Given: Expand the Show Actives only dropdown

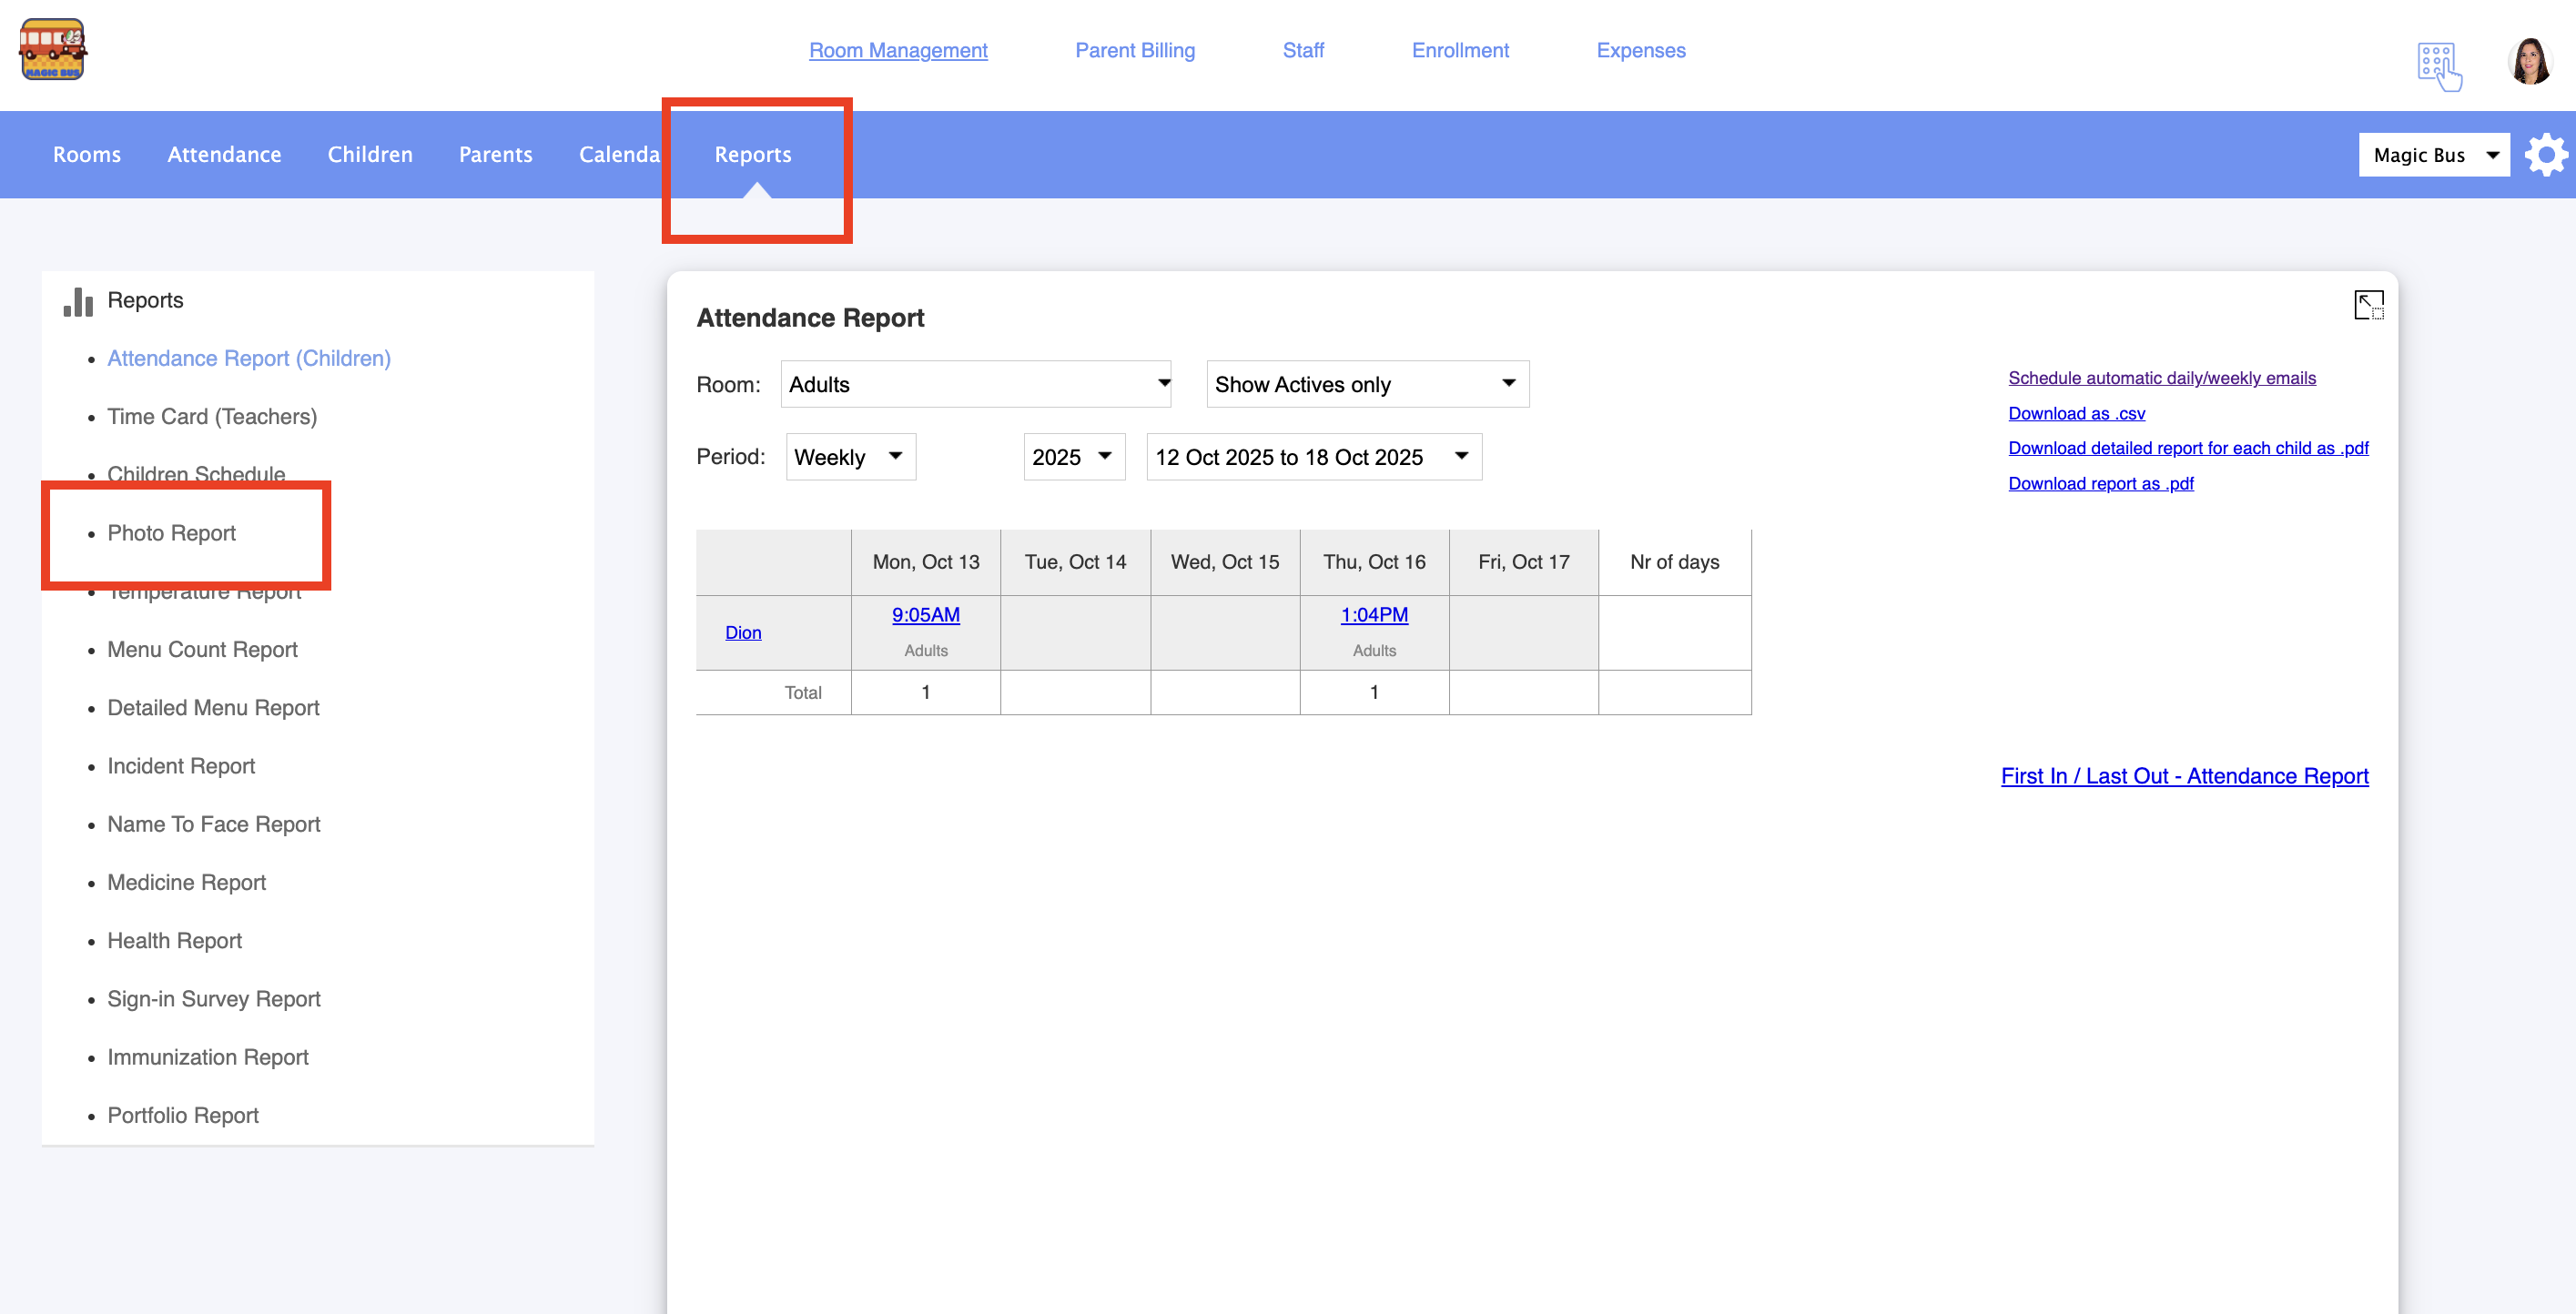Looking at the screenshot, I should [x=1366, y=384].
